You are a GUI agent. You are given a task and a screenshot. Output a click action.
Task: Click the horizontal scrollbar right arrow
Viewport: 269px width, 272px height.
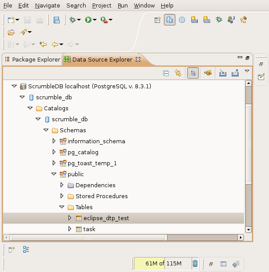[x=241, y=237]
